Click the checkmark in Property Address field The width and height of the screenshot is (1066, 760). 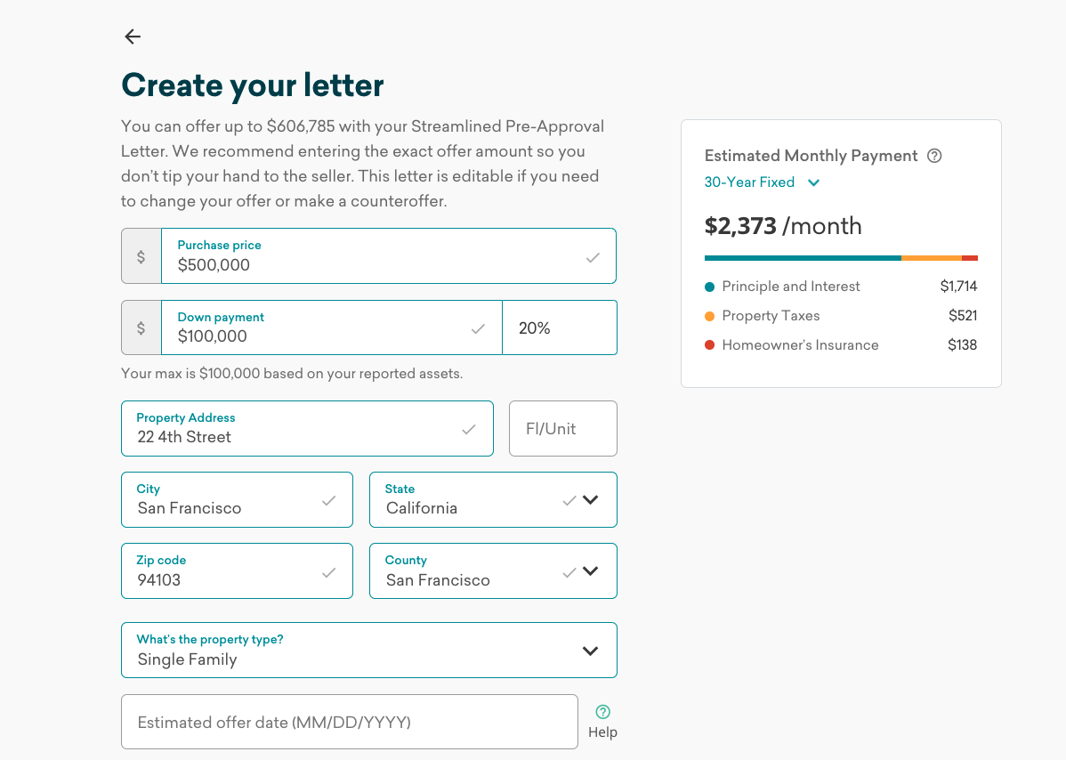[x=469, y=430]
